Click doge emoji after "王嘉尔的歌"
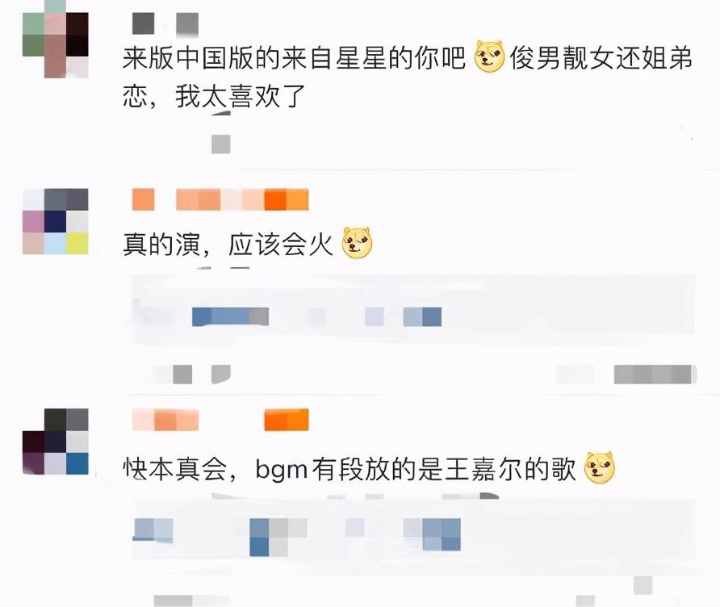This screenshot has height=607, width=720. coord(599,467)
